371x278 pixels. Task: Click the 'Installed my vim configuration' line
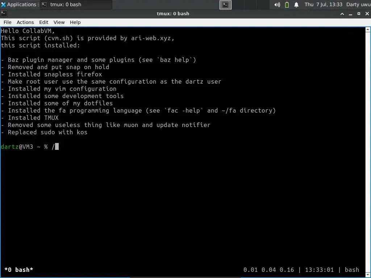[x=58, y=89]
